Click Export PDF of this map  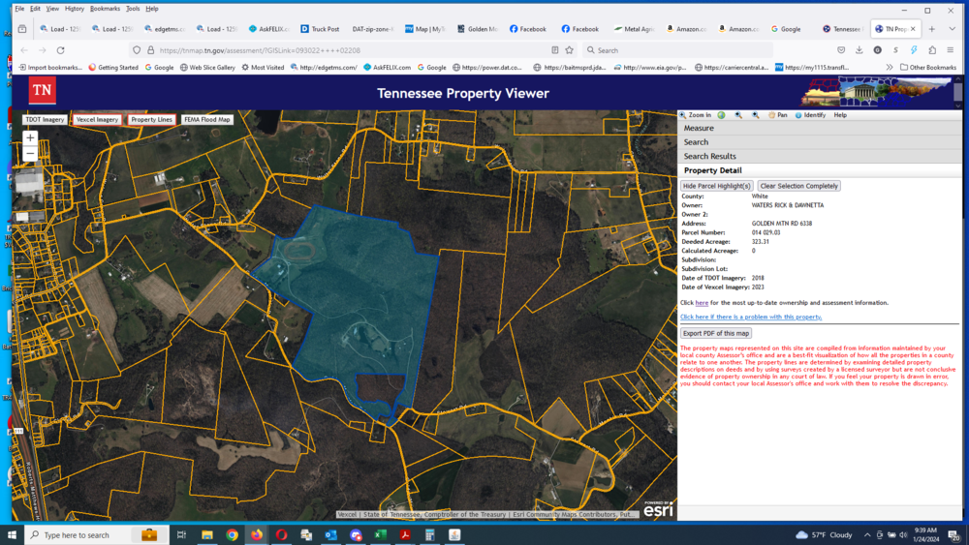715,333
